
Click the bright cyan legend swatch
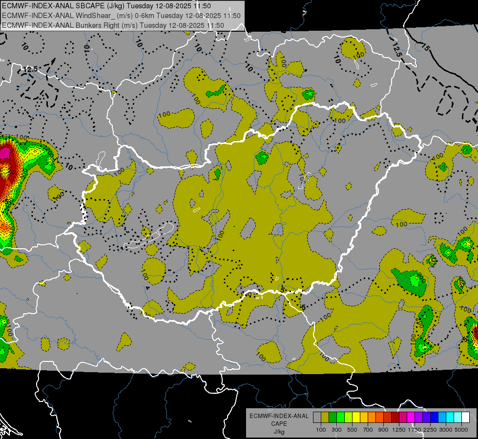coord(450,417)
